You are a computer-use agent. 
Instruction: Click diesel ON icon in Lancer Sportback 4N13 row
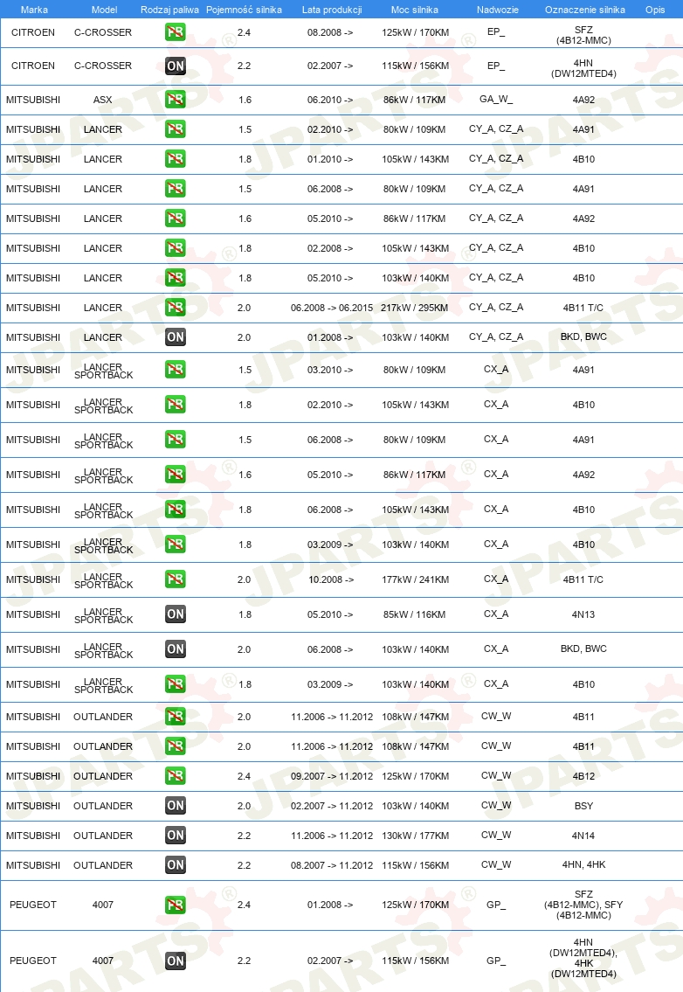pyautogui.click(x=176, y=614)
